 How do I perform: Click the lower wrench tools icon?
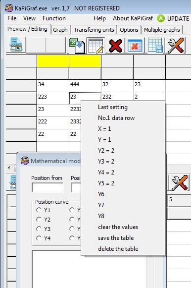tap(180, 182)
